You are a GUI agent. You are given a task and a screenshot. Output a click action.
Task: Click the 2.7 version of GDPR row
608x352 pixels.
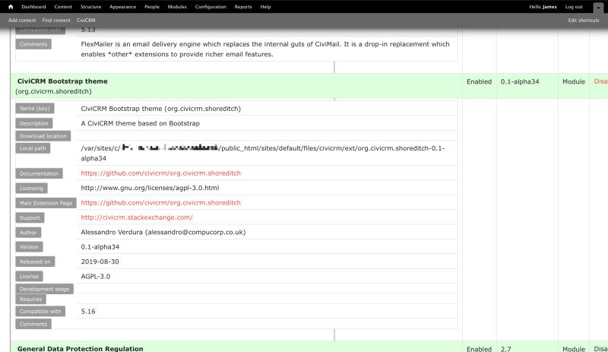[x=505, y=349]
